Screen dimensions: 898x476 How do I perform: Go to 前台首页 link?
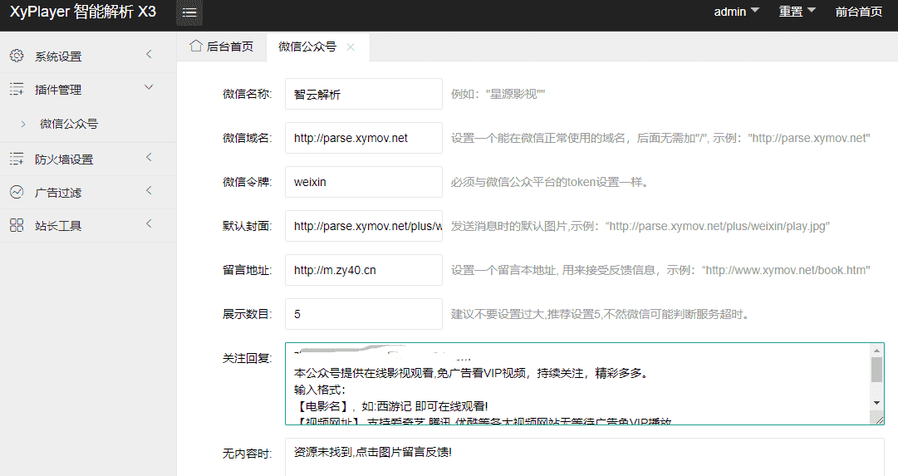pos(858,12)
